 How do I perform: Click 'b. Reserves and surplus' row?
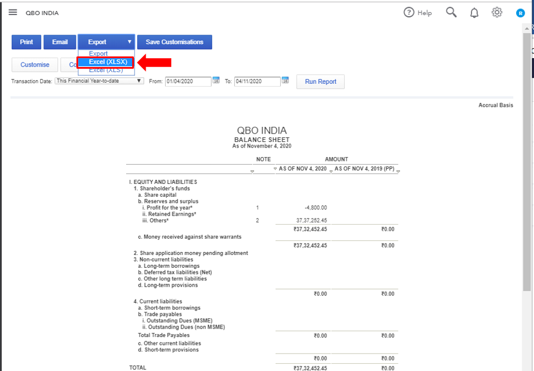point(168,202)
